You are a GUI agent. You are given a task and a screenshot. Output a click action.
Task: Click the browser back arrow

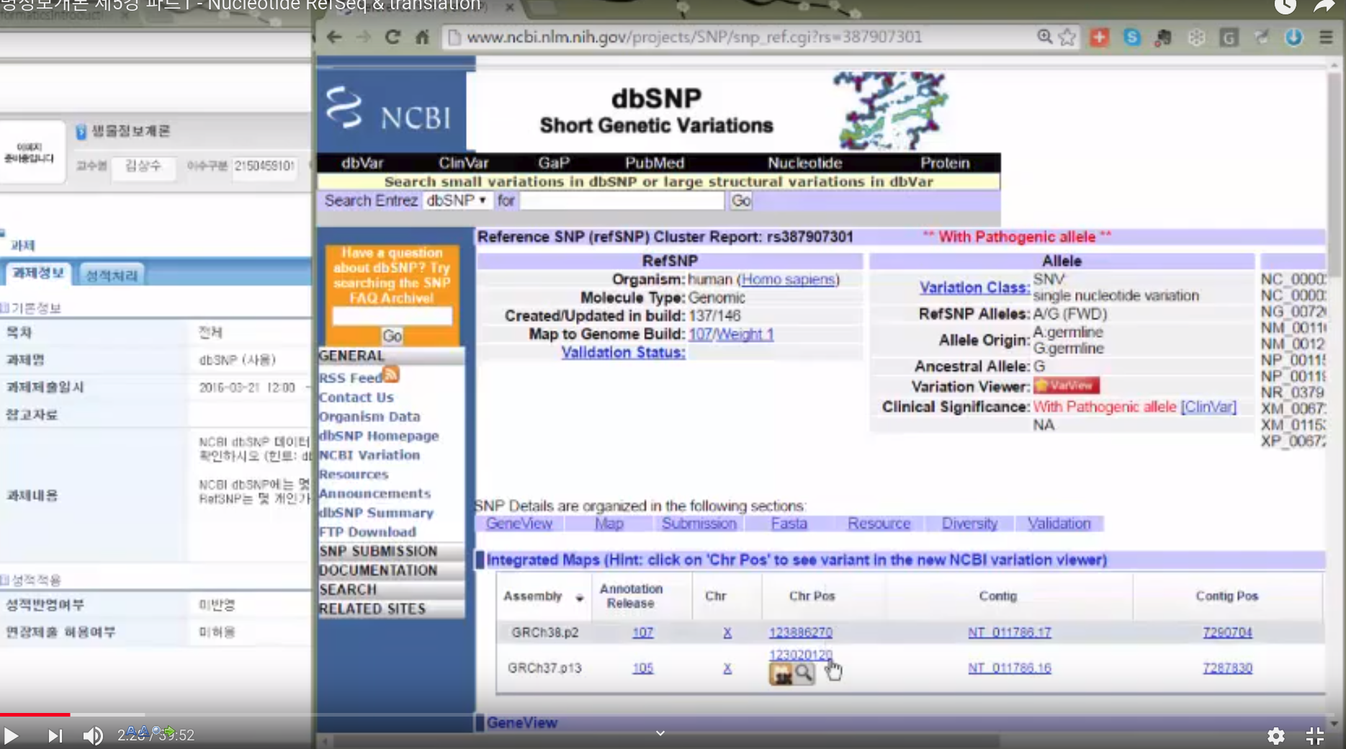point(334,37)
